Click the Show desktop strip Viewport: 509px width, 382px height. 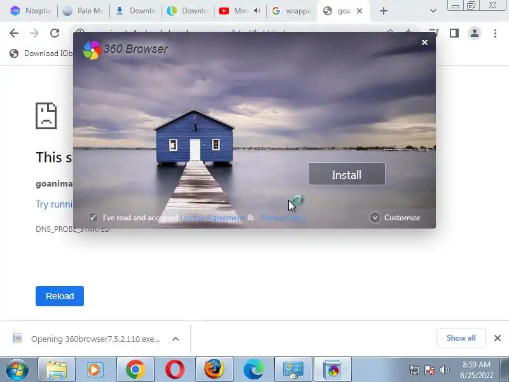click(x=505, y=369)
